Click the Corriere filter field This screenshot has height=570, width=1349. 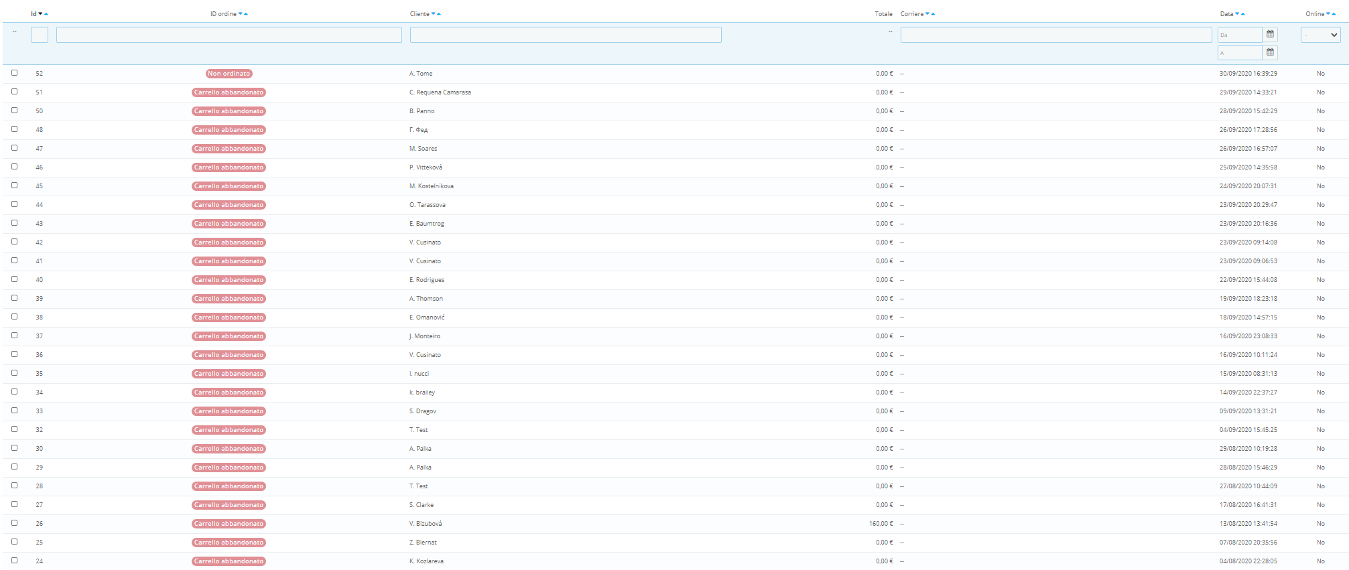pos(1056,35)
